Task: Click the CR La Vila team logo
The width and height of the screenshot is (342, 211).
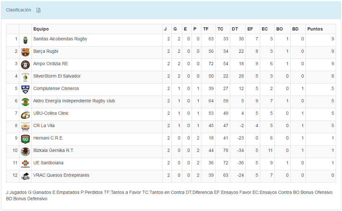Action: click(x=25, y=126)
